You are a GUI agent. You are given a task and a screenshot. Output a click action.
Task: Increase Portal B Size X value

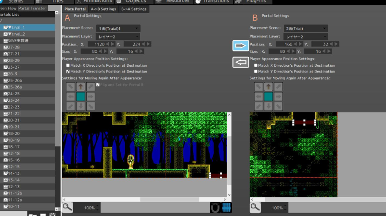(293, 51)
